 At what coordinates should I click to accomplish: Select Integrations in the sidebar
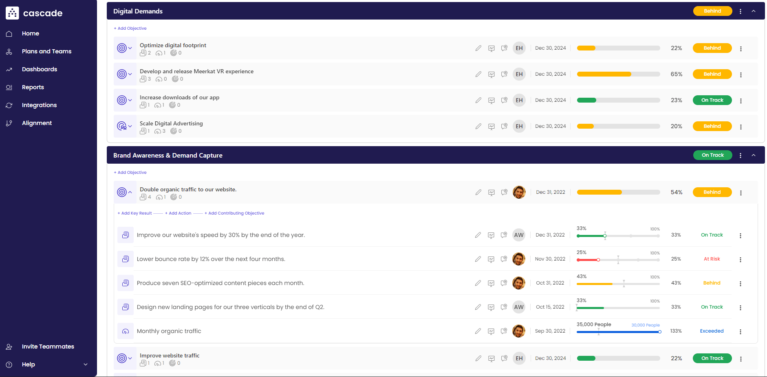tap(39, 105)
